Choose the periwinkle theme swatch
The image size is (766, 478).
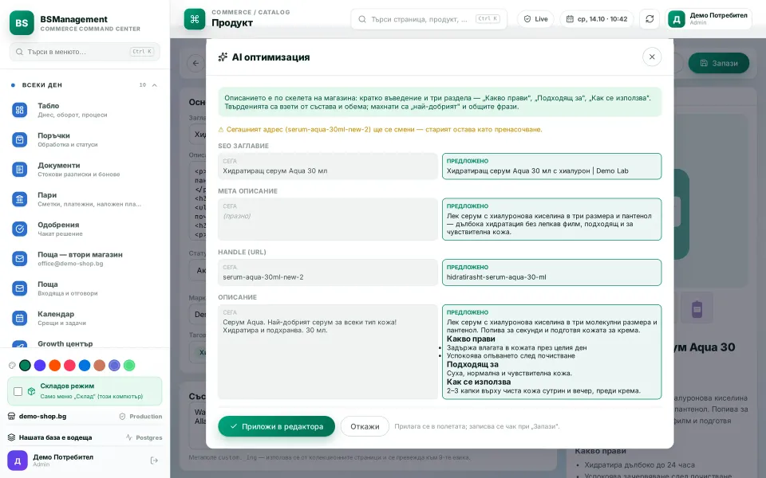pyautogui.click(x=114, y=366)
